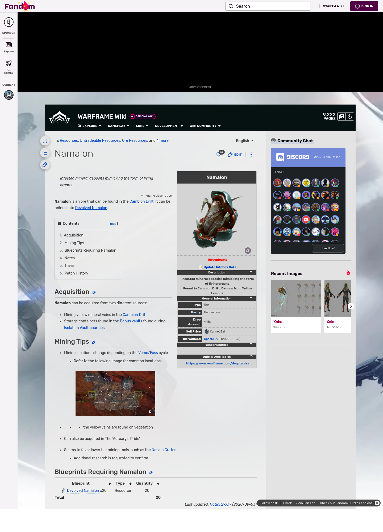Click Follow on IG in bottom bar
383x532 pixels.
point(269,503)
